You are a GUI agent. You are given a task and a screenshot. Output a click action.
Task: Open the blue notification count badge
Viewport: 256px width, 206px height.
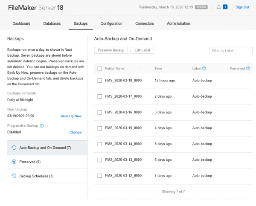point(225,7)
